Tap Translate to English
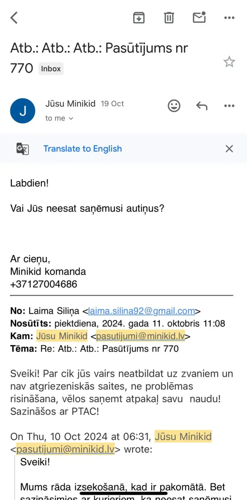247x500 pixels. (83, 149)
